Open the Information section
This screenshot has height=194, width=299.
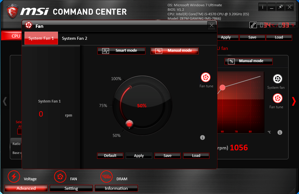click(116, 188)
